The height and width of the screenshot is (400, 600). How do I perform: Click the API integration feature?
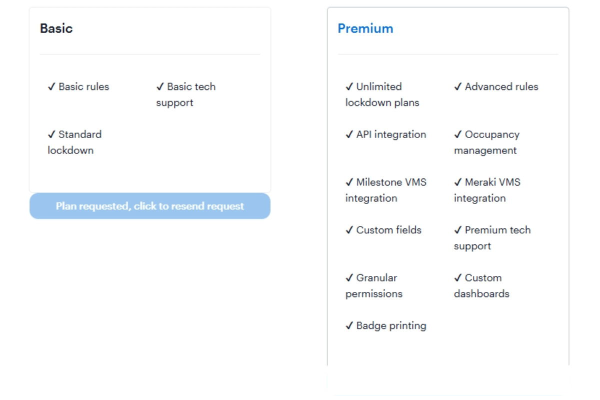(x=386, y=134)
